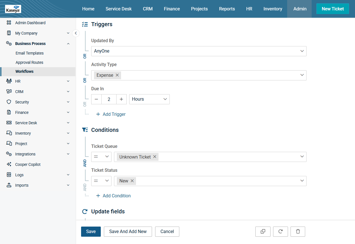This screenshot has height=244, width=355.
Task: Remove the Expense tag from Activity Type
Action: 117,75
